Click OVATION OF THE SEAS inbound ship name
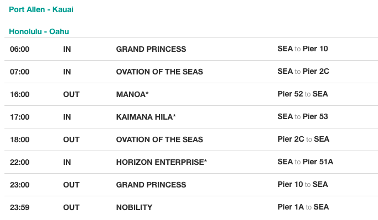Image resolution: width=378 pixels, height=220 pixels. [x=159, y=72]
